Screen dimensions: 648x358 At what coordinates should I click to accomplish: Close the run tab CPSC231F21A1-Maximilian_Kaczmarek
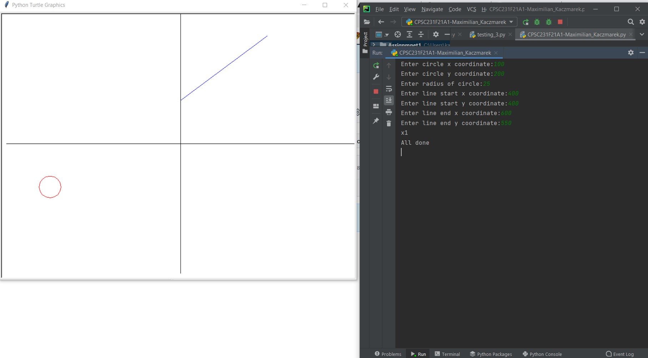click(496, 53)
